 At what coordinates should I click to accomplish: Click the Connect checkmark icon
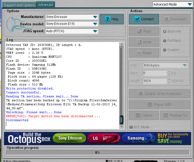137,19
